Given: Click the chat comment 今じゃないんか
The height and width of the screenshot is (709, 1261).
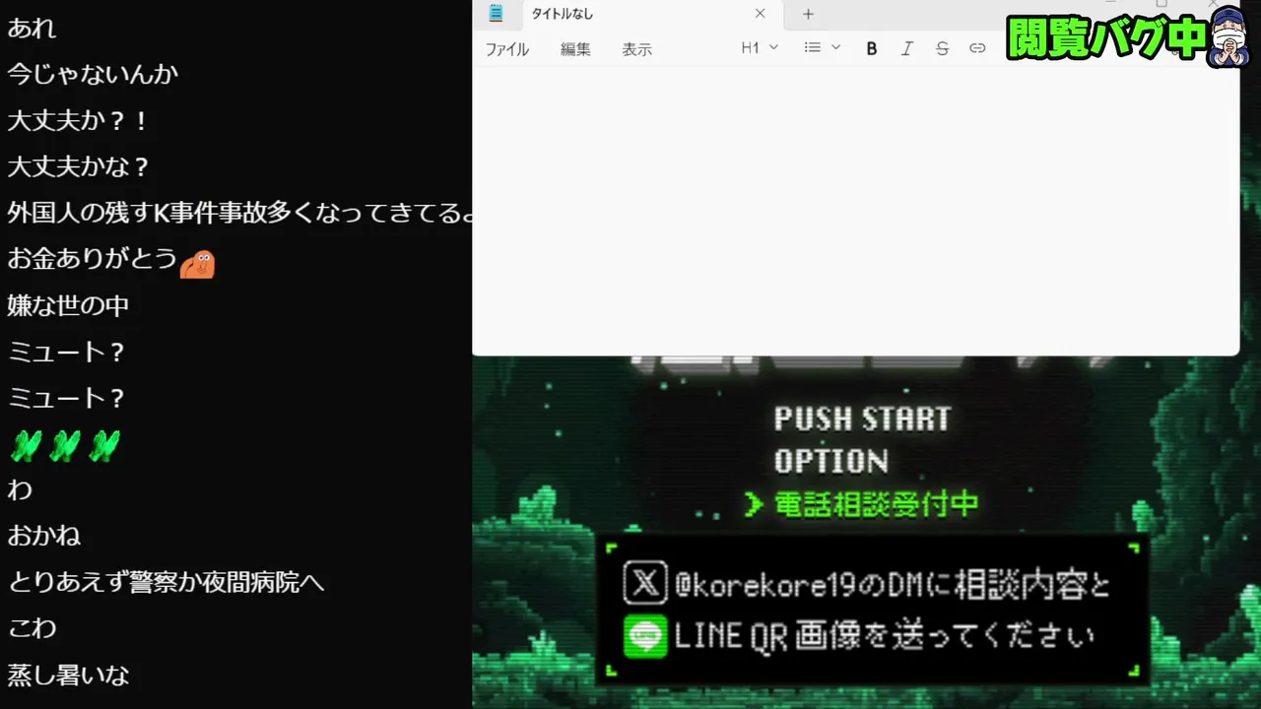Looking at the screenshot, I should (x=93, y=74).
